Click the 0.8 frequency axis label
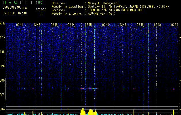 [2, 80]
